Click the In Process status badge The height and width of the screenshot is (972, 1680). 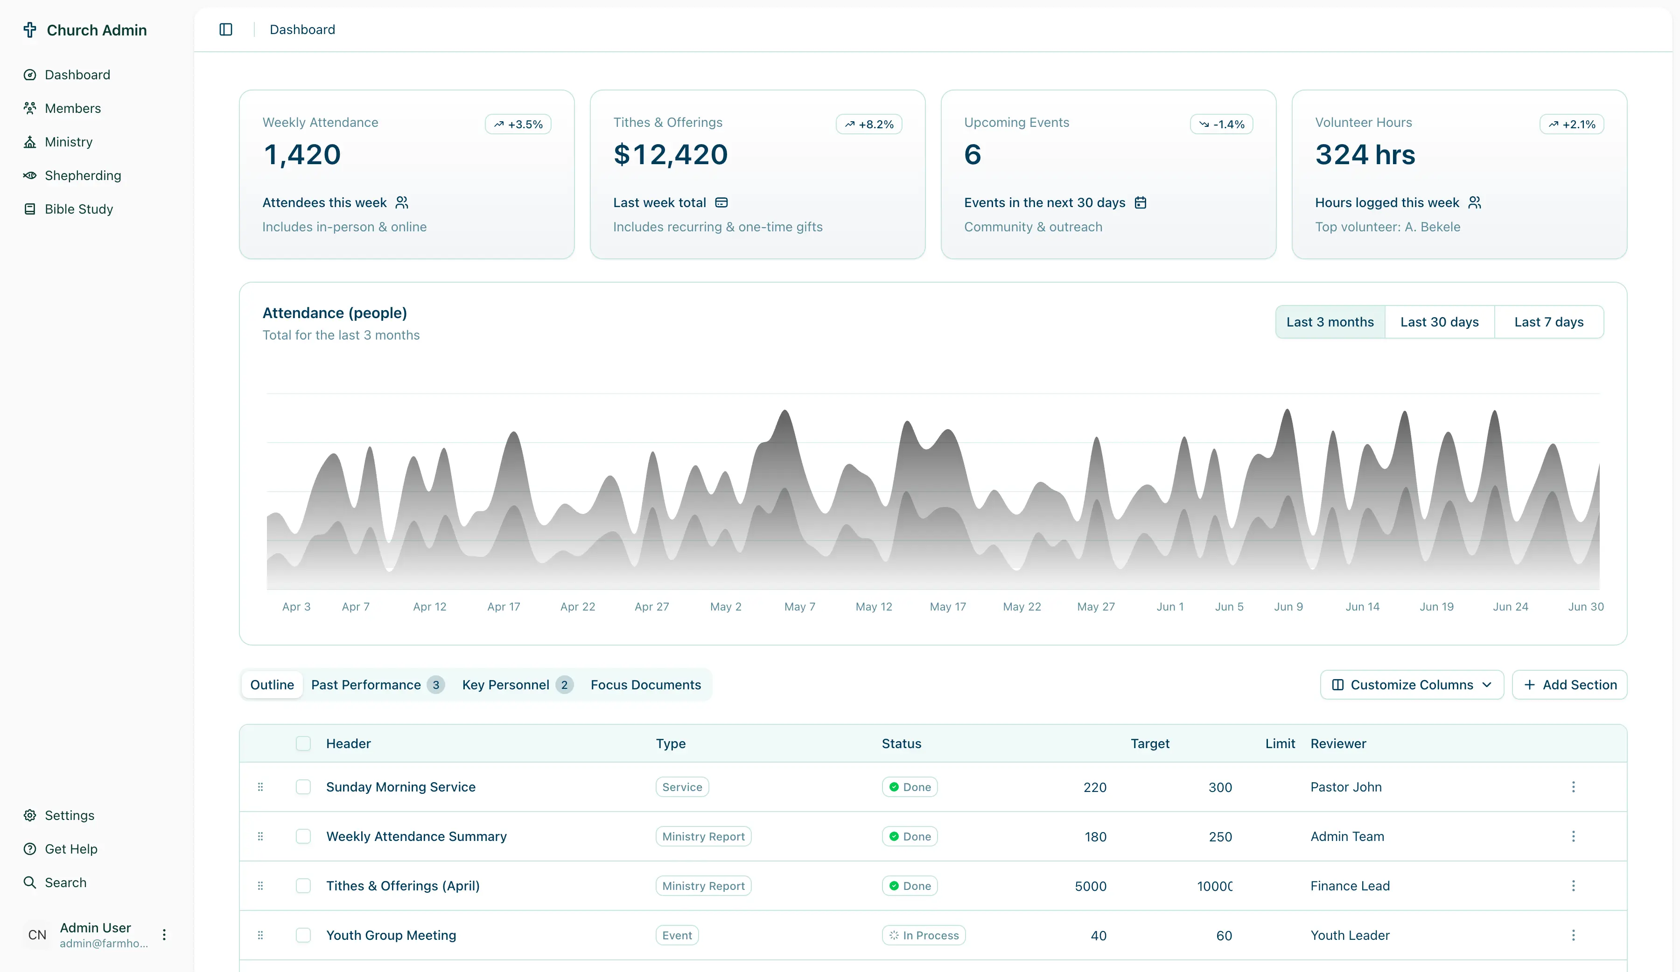click(x=924, y=935)
